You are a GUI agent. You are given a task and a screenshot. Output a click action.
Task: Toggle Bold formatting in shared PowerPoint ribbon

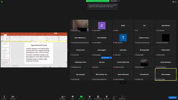(x=13, y=39)
